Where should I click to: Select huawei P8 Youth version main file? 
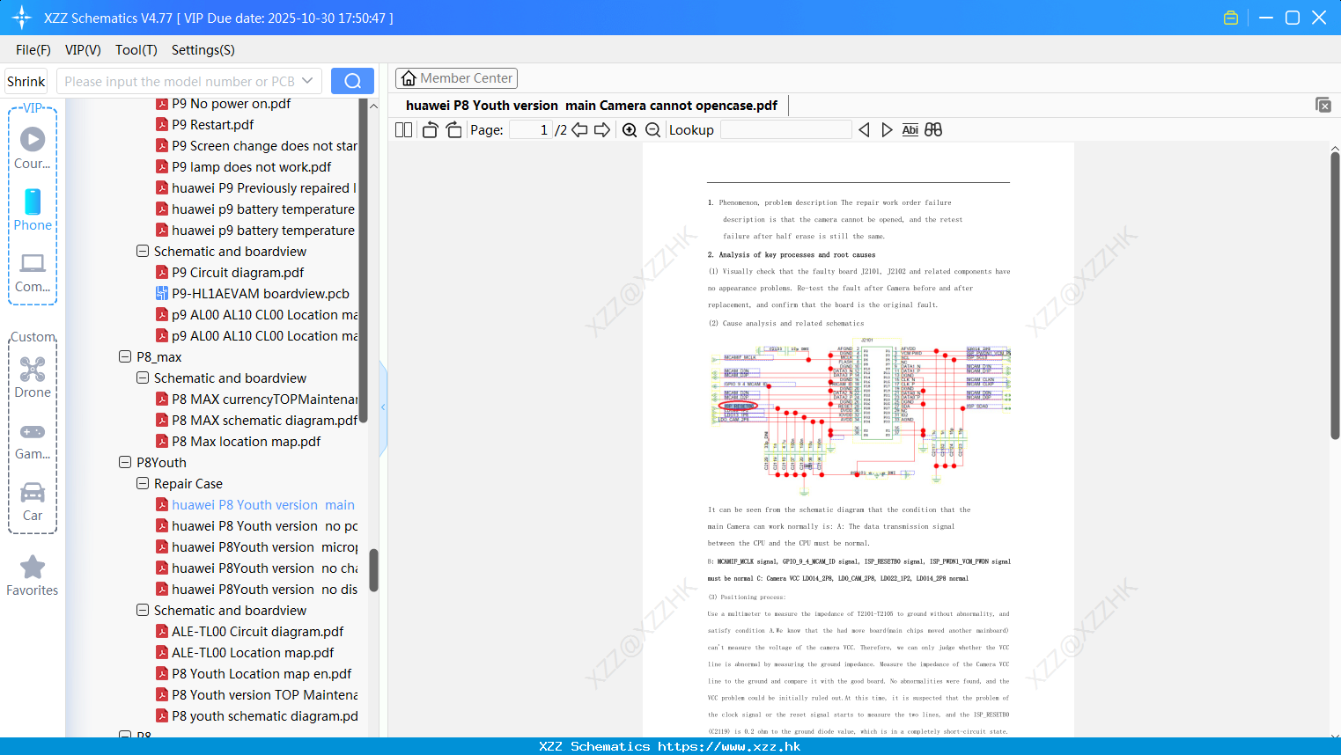(255, 505)
